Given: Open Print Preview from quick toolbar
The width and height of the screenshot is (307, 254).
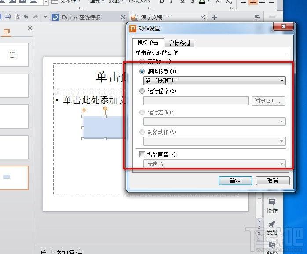Looking at the screenshot, I should pos(17,17).
